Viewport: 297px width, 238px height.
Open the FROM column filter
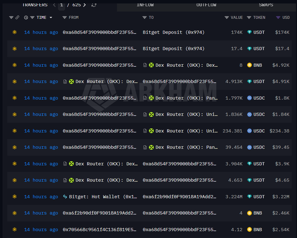(65, 17)
